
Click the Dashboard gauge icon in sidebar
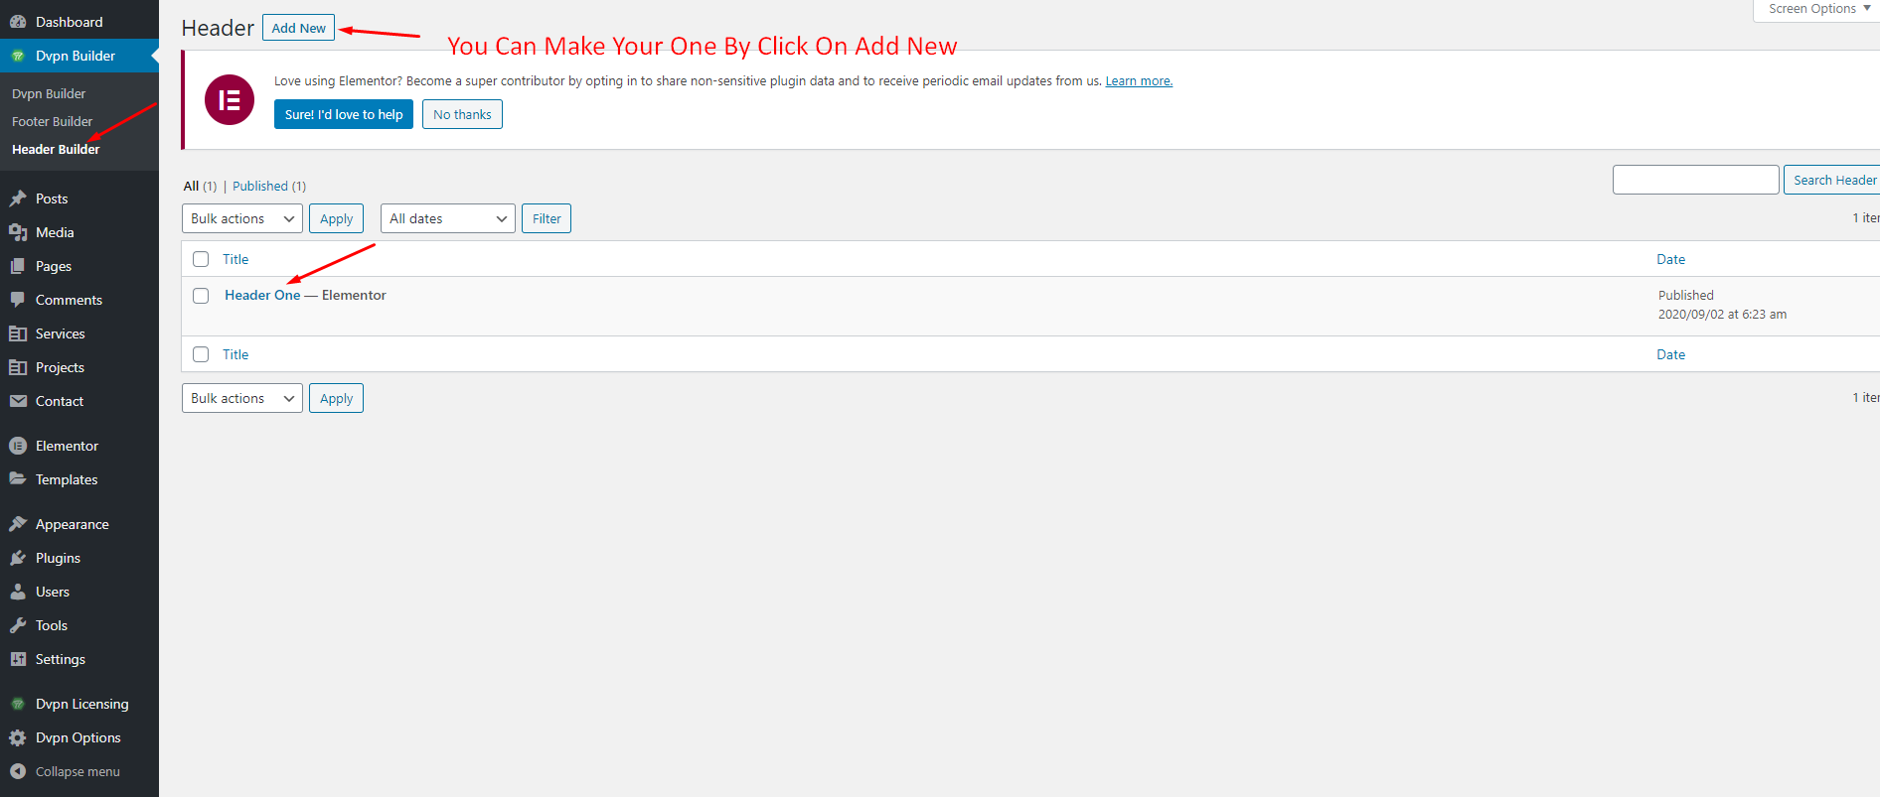tap(18, 22)
